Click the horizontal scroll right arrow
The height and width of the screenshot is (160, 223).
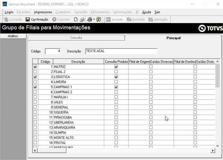213,150
